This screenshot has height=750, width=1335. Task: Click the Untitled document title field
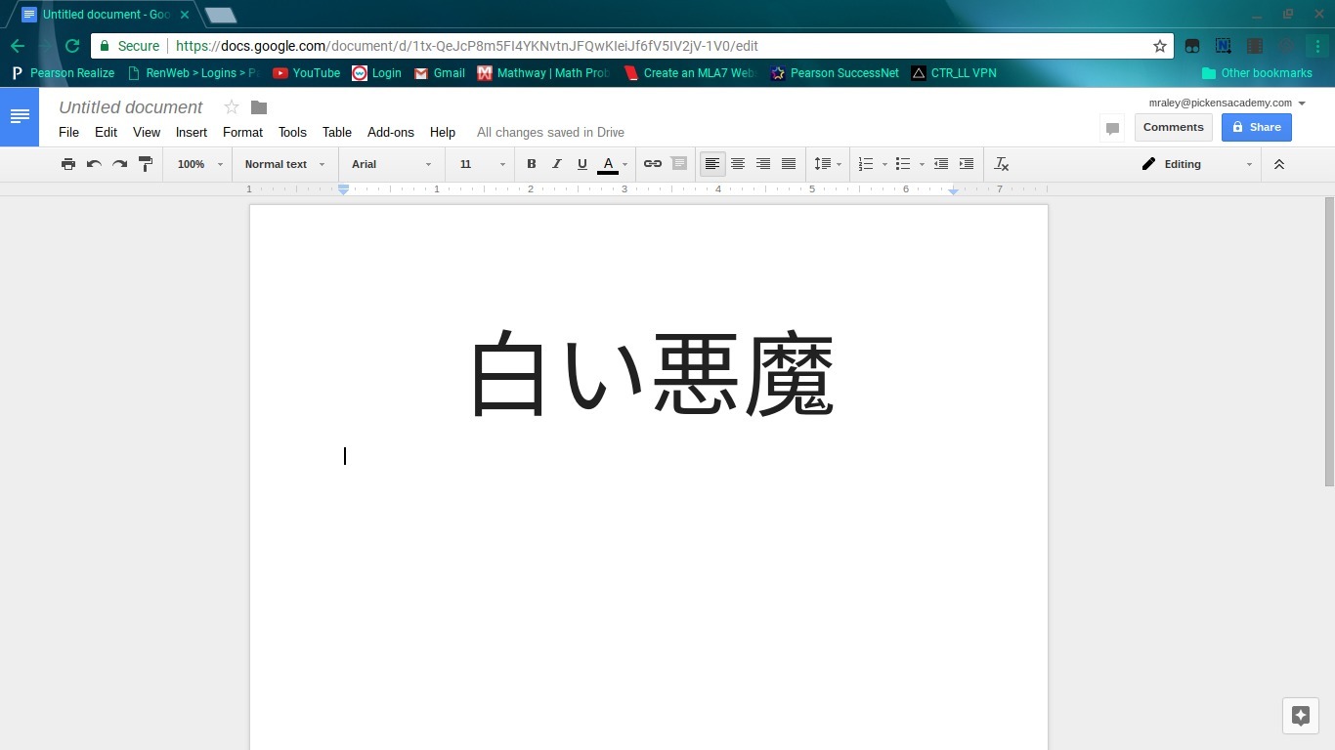131,107
